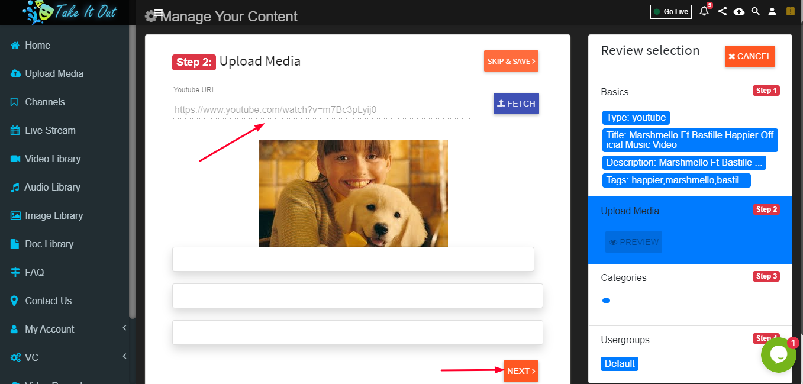Click the third empty field below thumbnail
Viewport: 803px width, 384px height.
click(x=357, y=333)
